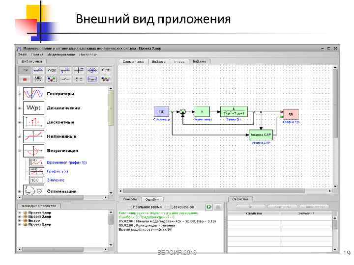Select the Усилитель gain block K

[202, 112]
